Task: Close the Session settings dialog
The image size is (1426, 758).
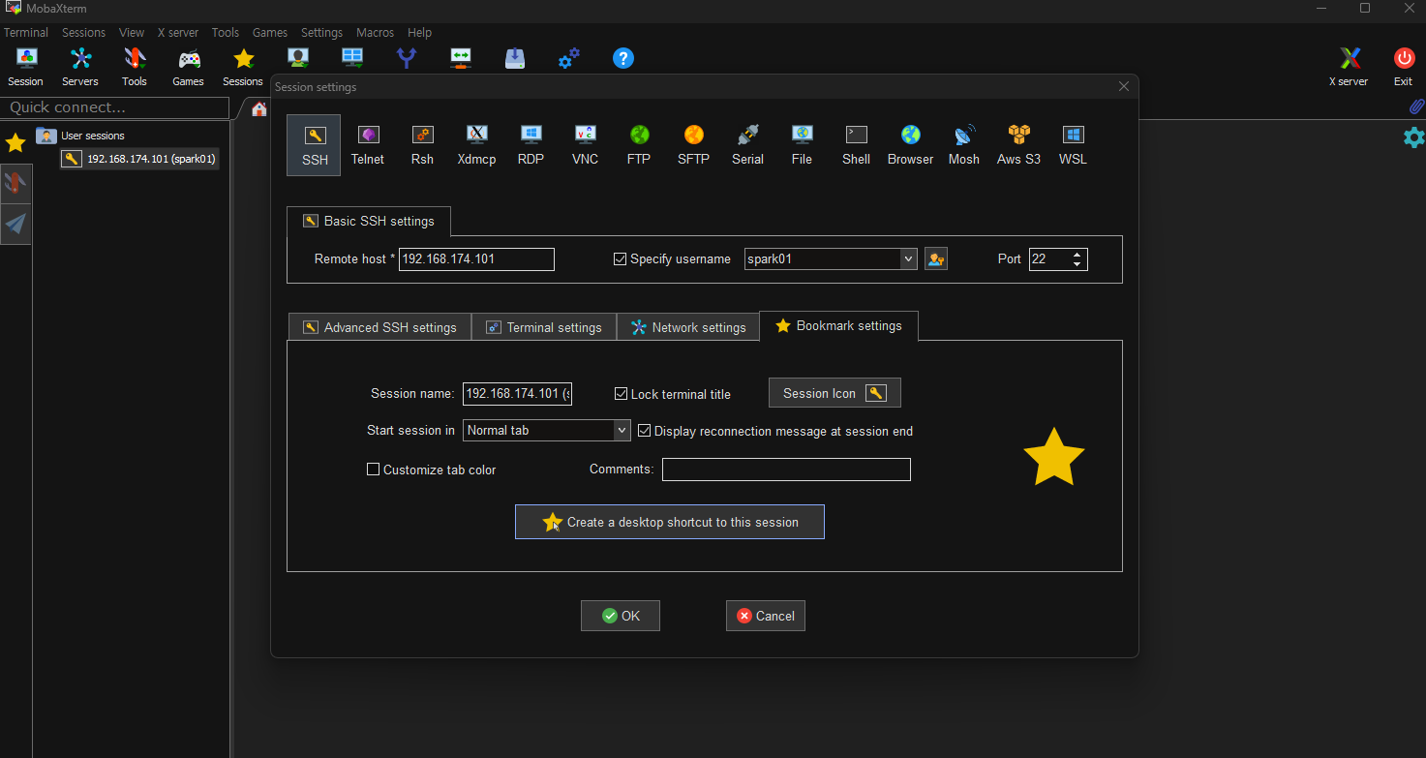Action: (1124, 86)
